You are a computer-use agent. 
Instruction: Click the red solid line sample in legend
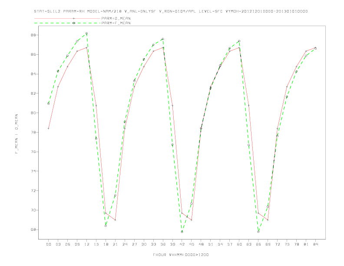[x=67, y=18]
